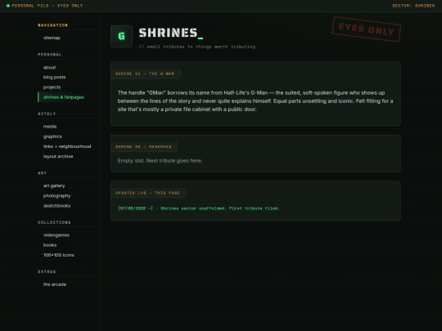Screen dimensions: 442x331
Task: Click the PERSONAL section heading
Action: [50, 55]
